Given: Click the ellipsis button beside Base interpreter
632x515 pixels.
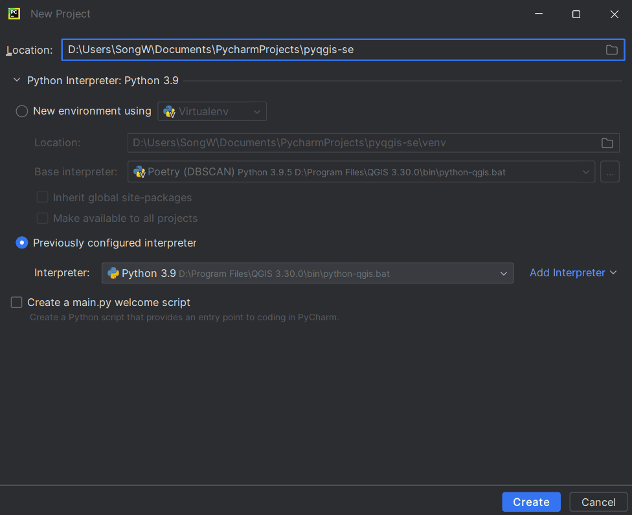Looking at the screenshot, I should 610,172.
